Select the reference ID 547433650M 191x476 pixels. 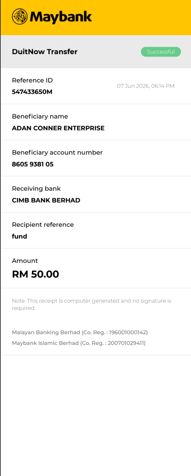tap(32, 92)
